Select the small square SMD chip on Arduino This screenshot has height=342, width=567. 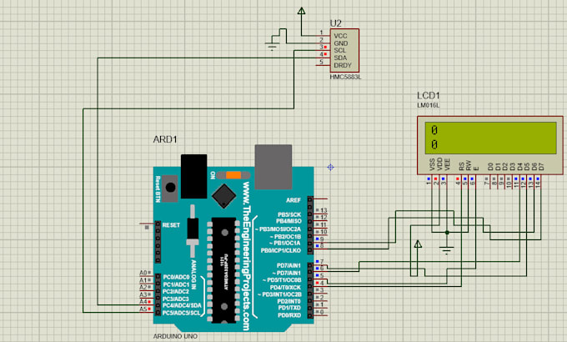[x=223, y=196]
